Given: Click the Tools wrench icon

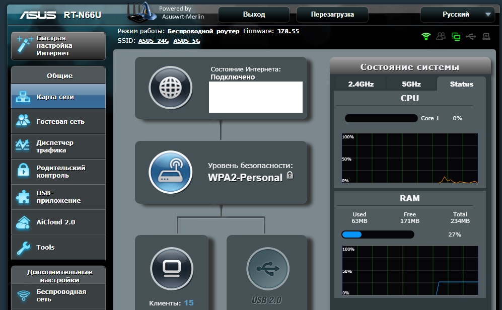Looking at the screenshot, I should tap(23, 248).
